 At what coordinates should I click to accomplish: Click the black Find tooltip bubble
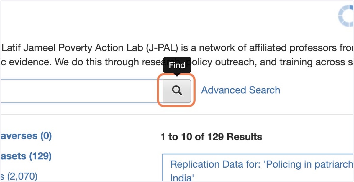pyautogui.click(x=177, y=65)
